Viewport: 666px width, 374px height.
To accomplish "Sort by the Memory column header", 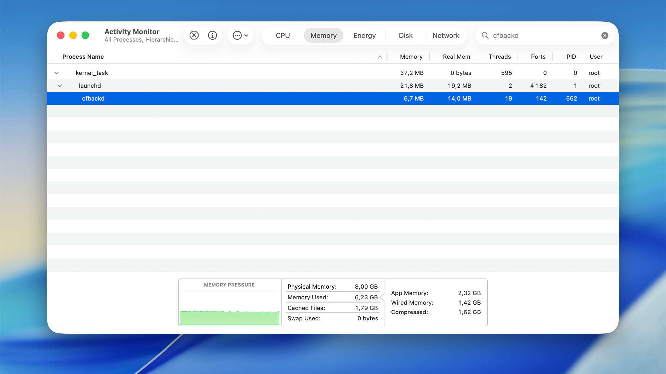I will coord(411,57).
